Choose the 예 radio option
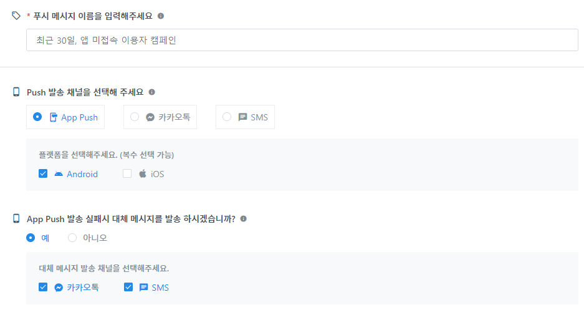Image resolution: width=584 pixels, height=330 pixels. [x=31, y=238]
